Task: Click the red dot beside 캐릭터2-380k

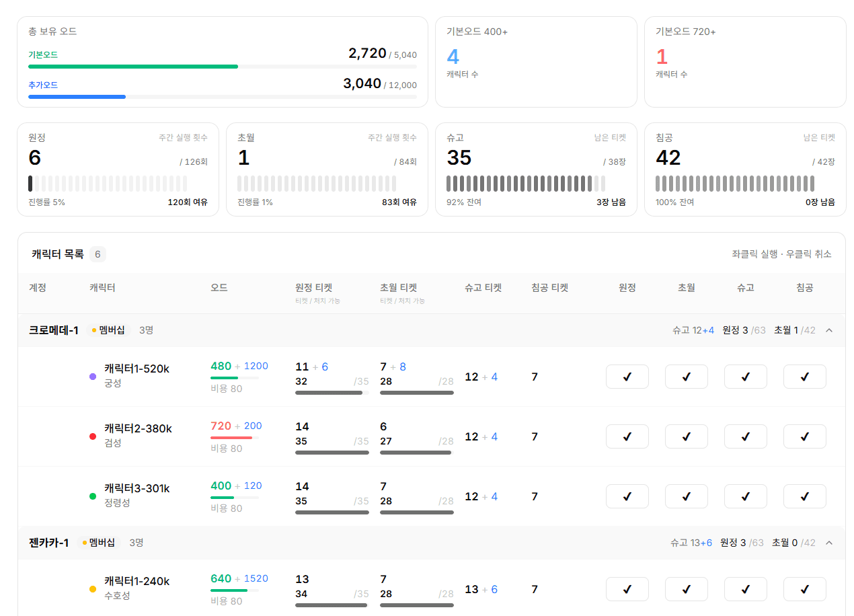Action: tap(93, 436)
